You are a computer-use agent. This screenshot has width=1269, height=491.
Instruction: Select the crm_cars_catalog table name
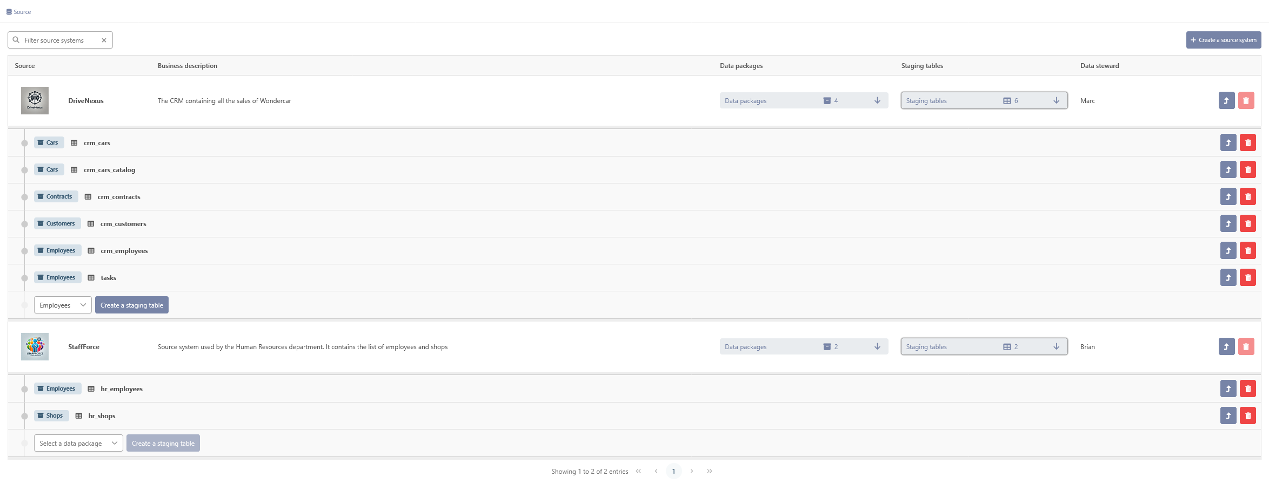[109, 170]
